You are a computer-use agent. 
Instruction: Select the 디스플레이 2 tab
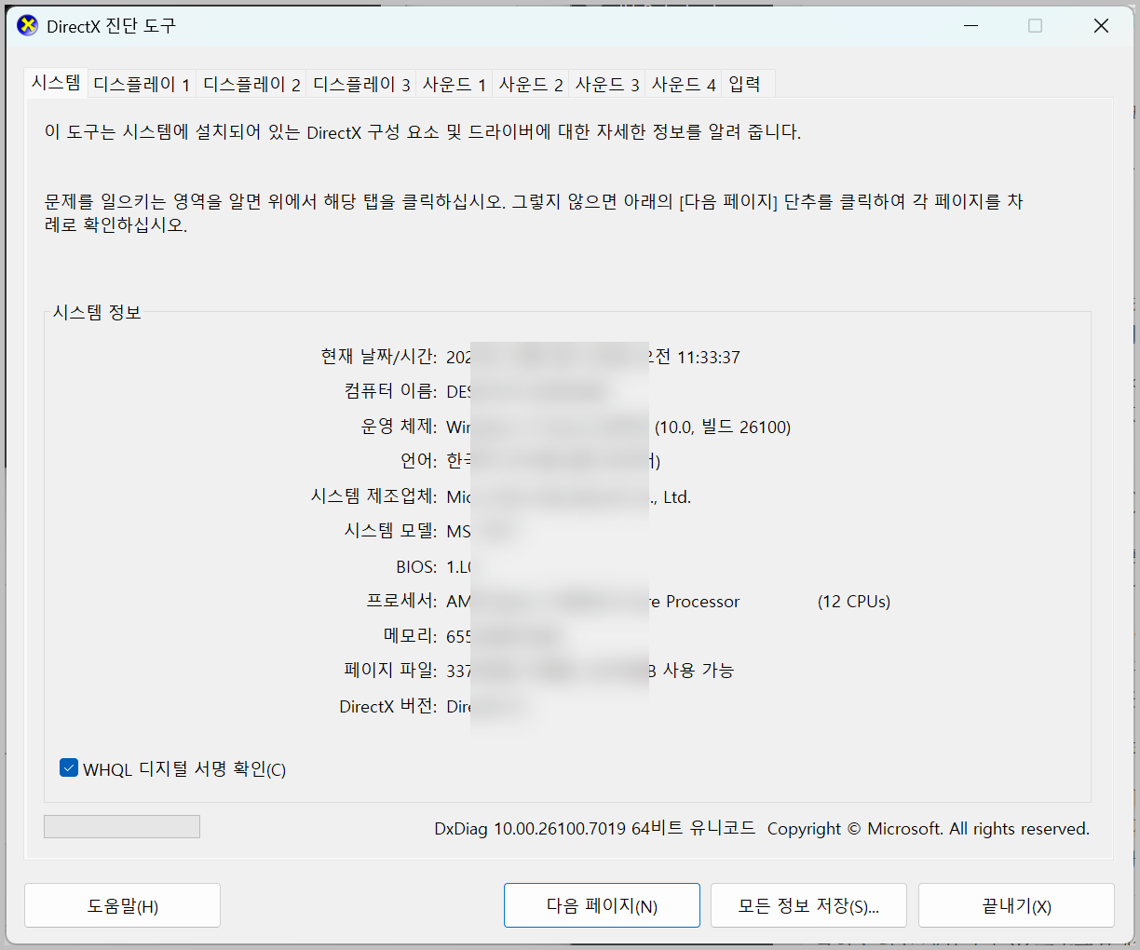point(251,85)
